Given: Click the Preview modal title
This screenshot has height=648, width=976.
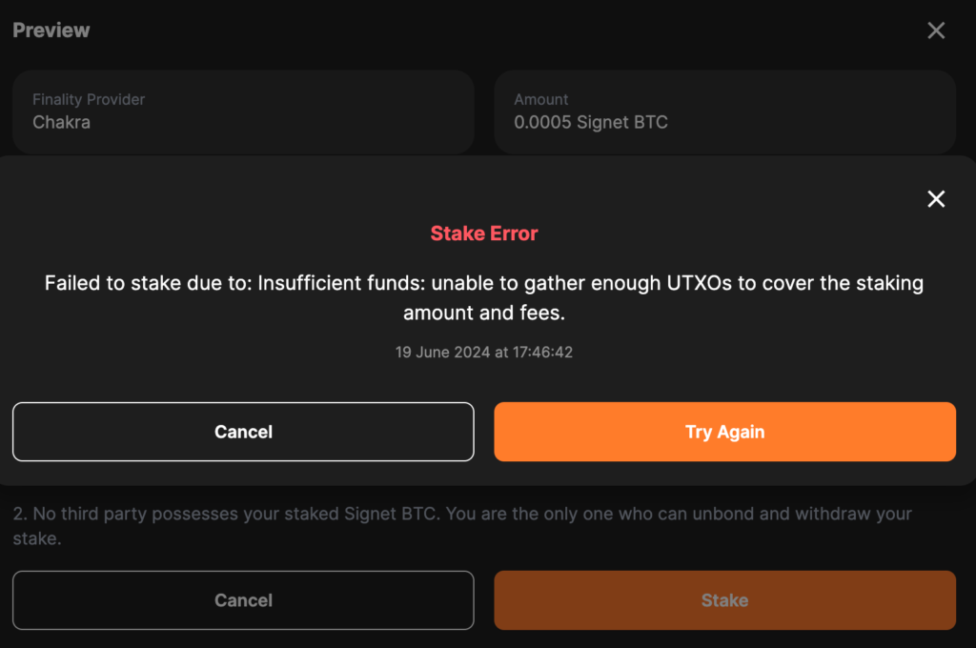Looking at the screenshot, I should pos(51,30).
